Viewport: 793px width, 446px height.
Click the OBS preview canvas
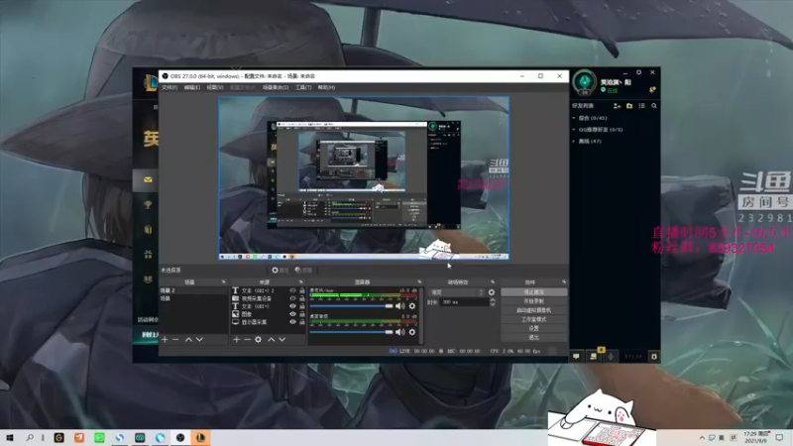pyautogui.click(x=364, y=178)
